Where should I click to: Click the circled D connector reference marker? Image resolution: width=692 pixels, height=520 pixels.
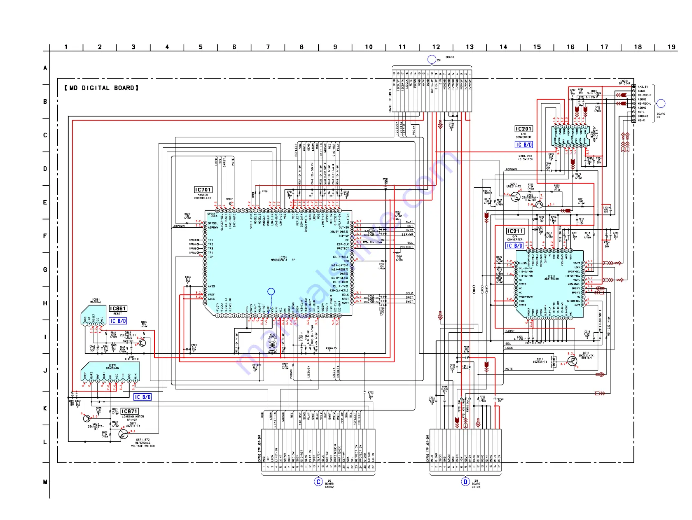click(x=465, y=482)
